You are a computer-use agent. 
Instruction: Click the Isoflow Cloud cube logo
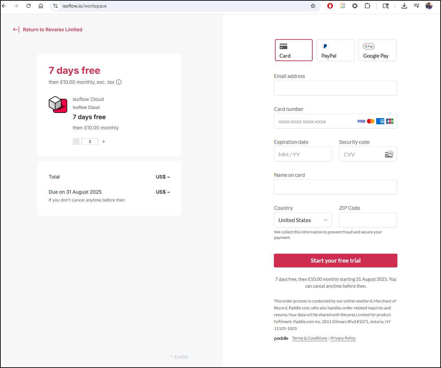[x=58, y=104]
